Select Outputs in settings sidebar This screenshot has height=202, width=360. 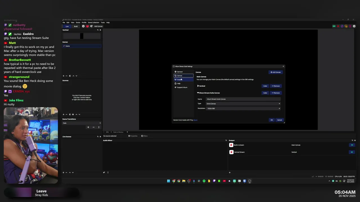183,80
